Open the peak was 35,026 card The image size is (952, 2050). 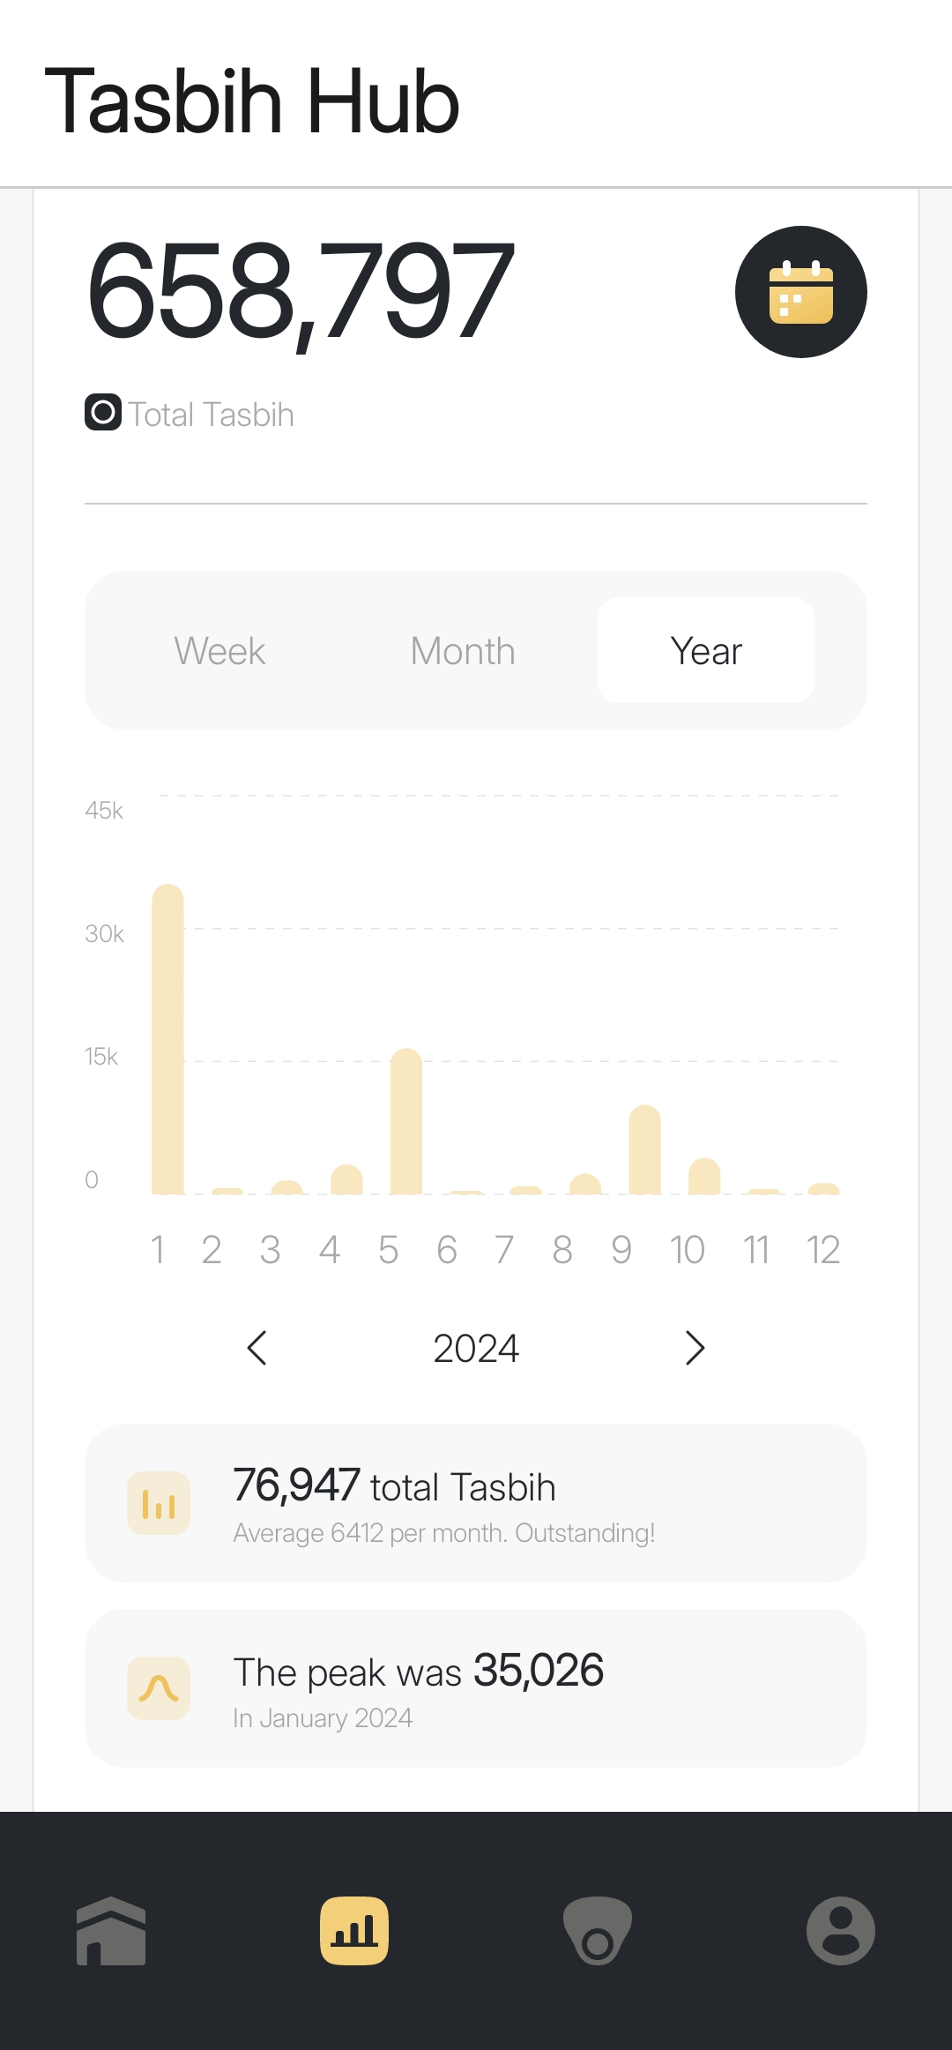(476, 1688)
